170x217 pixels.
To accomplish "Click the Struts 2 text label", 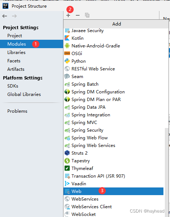I will pos(80,153).
